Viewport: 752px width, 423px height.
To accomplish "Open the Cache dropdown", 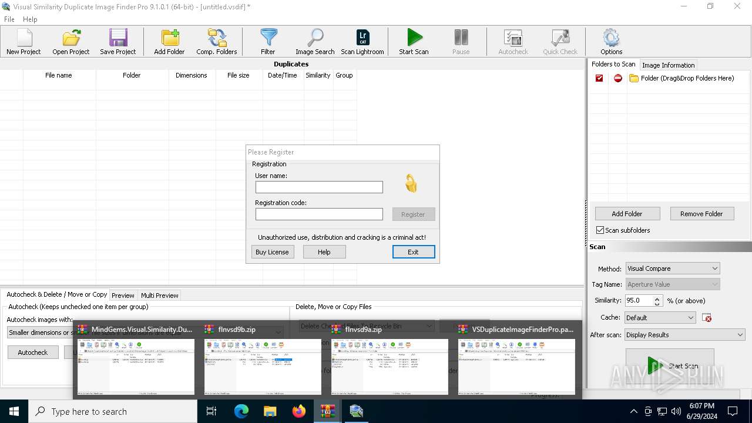I will tap(661, 318).
